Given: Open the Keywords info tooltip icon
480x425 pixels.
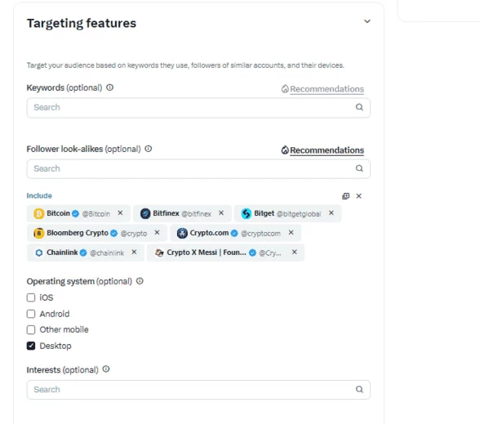Looking at the screenshot, I should click(x=109, y=87).
